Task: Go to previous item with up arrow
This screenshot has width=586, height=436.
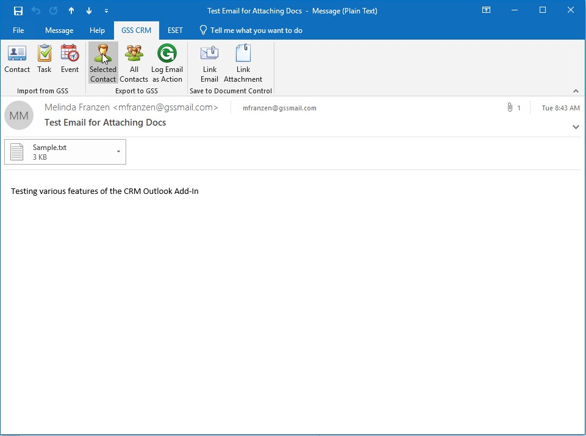Action: tap(71, 11)
